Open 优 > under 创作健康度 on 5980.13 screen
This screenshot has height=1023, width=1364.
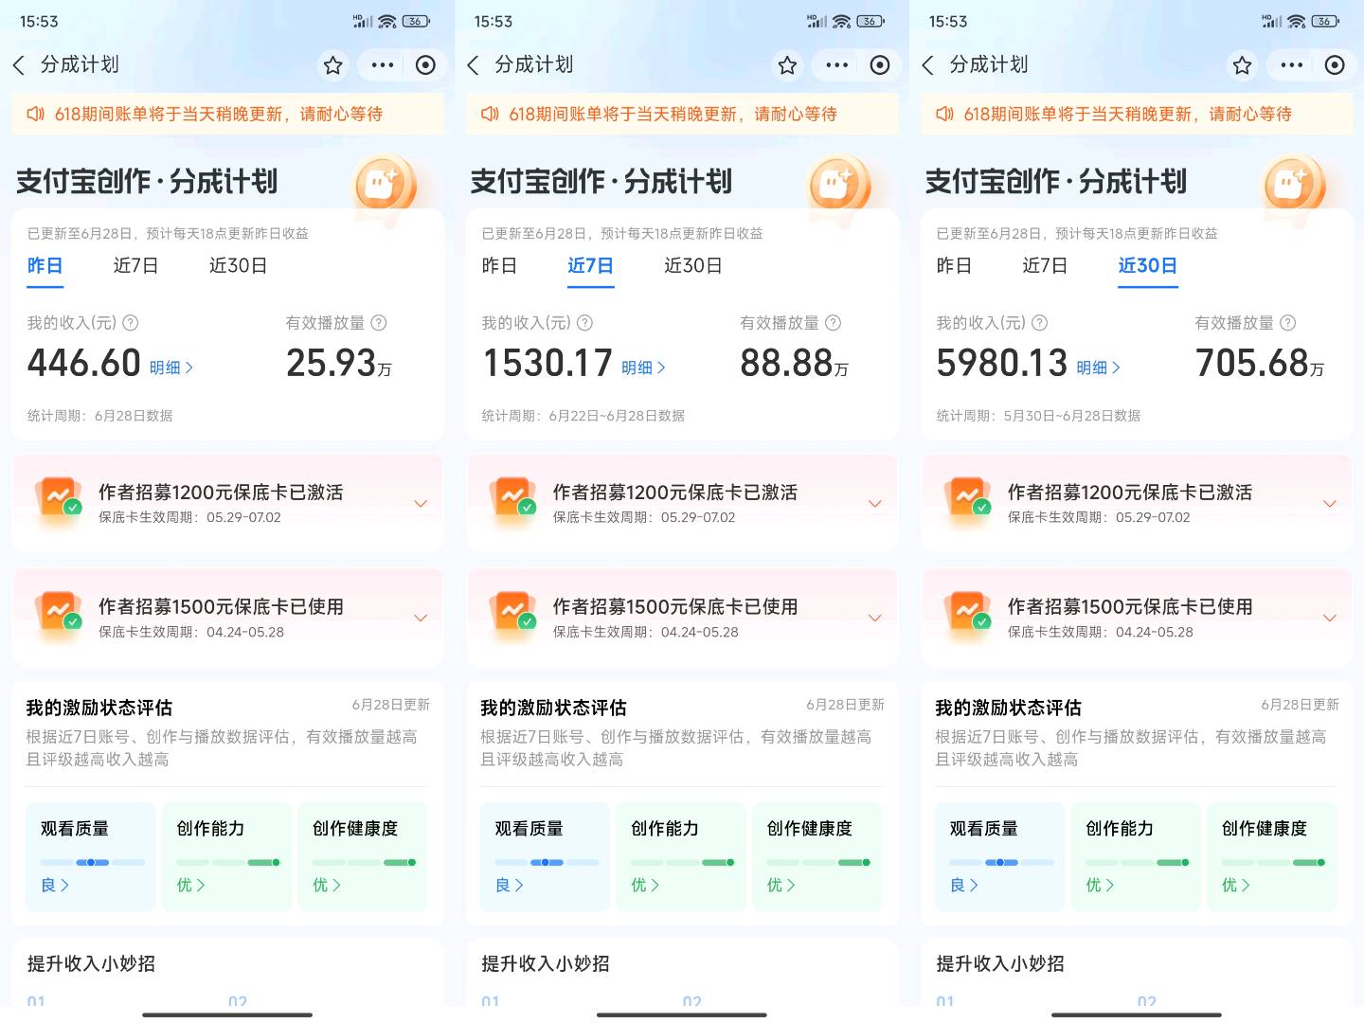coord(1235,885)
